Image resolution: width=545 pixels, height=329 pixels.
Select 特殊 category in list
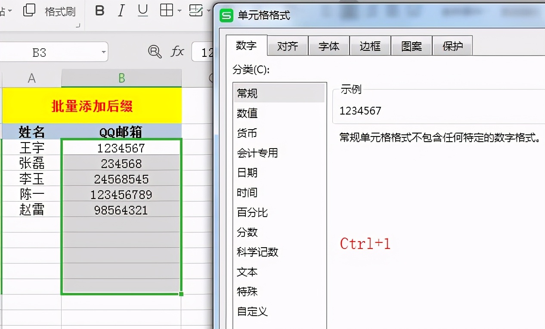279,291
